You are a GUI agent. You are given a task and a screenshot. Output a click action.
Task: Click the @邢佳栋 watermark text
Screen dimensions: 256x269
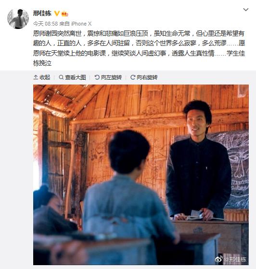235,259
